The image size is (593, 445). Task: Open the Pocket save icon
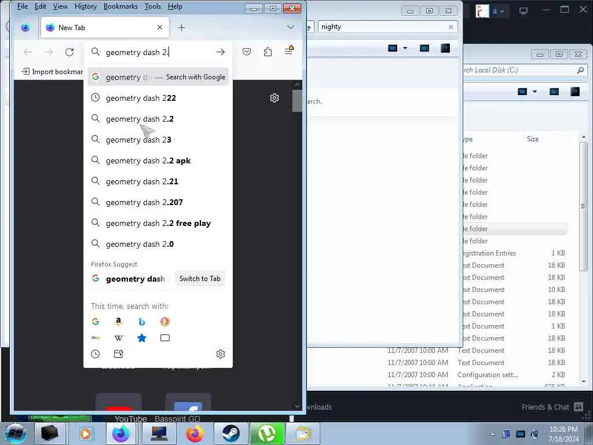click(247, 52)
